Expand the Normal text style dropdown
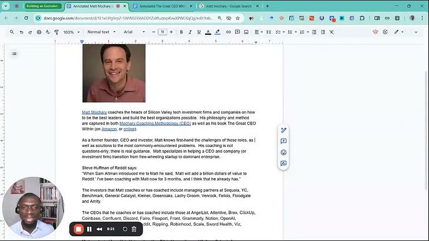This screenshot has width=429, height=241. click(101, 32)
